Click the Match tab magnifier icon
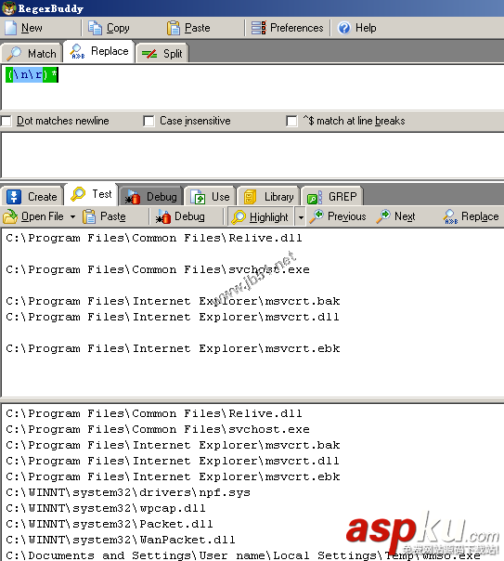 pyautogui.click(x=15, y=53)
